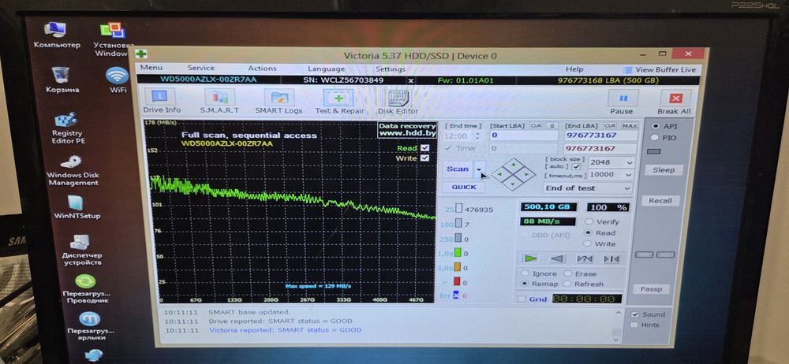Viewport: 789px width, 364px height.
Task: Enable the Grid checkbox
Action: pos(522,299)
